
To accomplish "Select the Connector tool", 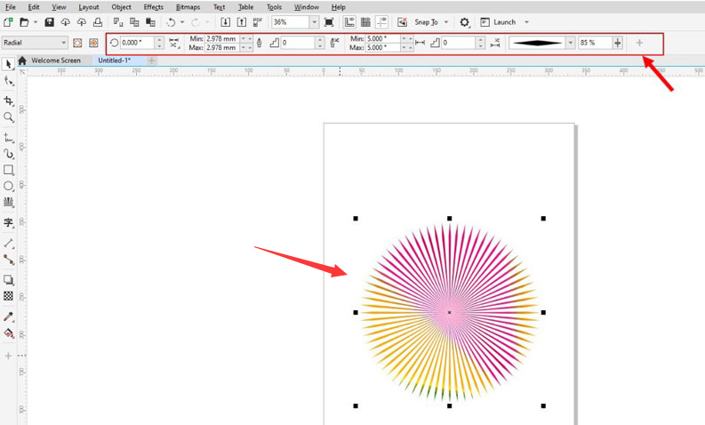I will (8, 260).
